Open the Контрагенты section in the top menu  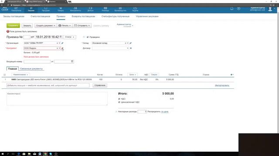coord(75,9)
